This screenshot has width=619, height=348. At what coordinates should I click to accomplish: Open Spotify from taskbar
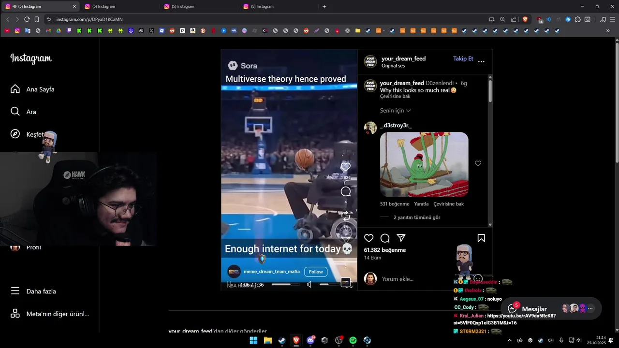point(353,340)
